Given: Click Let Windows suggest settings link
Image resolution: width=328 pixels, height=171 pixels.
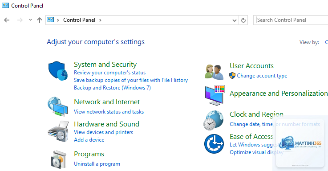Looking at the screenshot, I should [262, 145].
